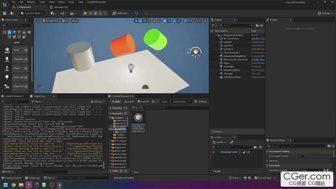336x189 pixels.
Task: Open the play options three-dot menu
Action: point(105,13)
